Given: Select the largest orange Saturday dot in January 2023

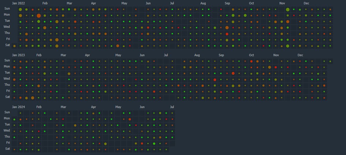Looking at the screenshot, I should [33, 98].
